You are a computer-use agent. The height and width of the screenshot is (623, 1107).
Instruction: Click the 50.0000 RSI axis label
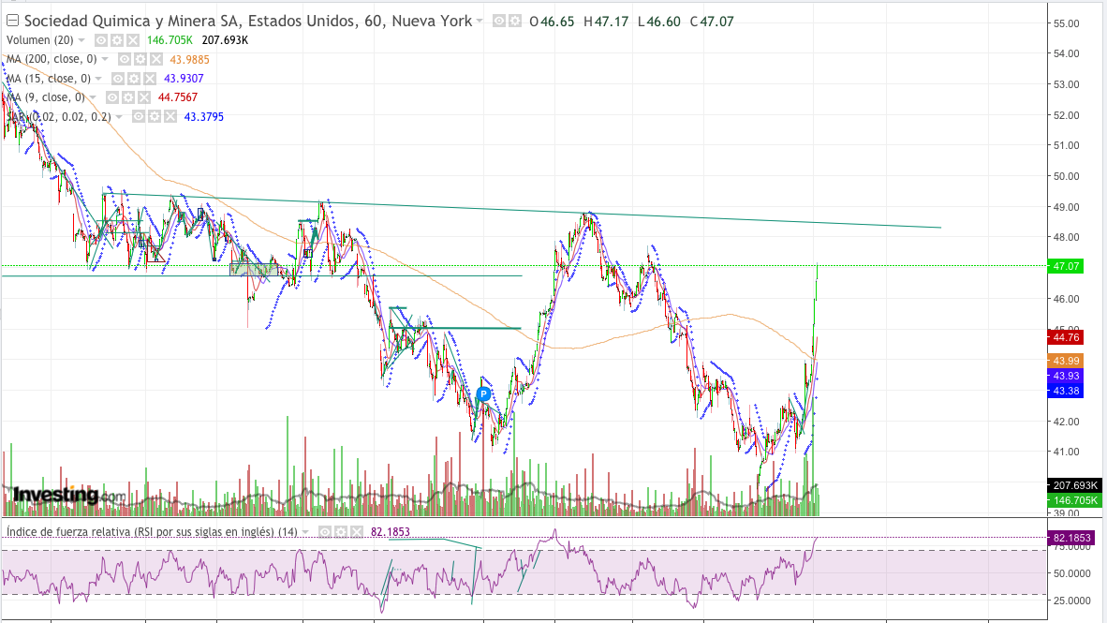1071,573
